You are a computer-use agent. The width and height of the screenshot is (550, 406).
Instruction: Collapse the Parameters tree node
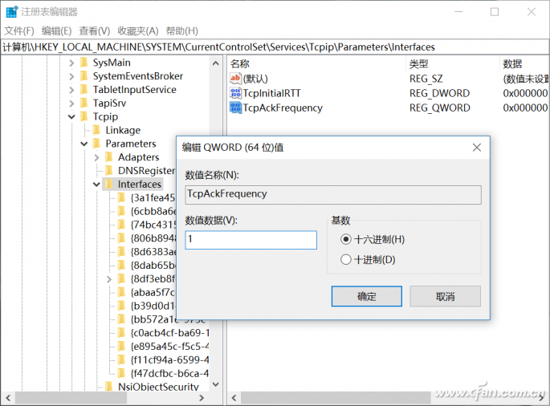(x=84, y=144)
